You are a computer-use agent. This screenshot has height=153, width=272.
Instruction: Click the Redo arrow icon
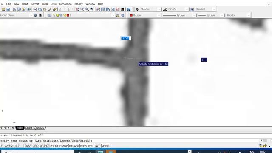[x=68, y=9]
